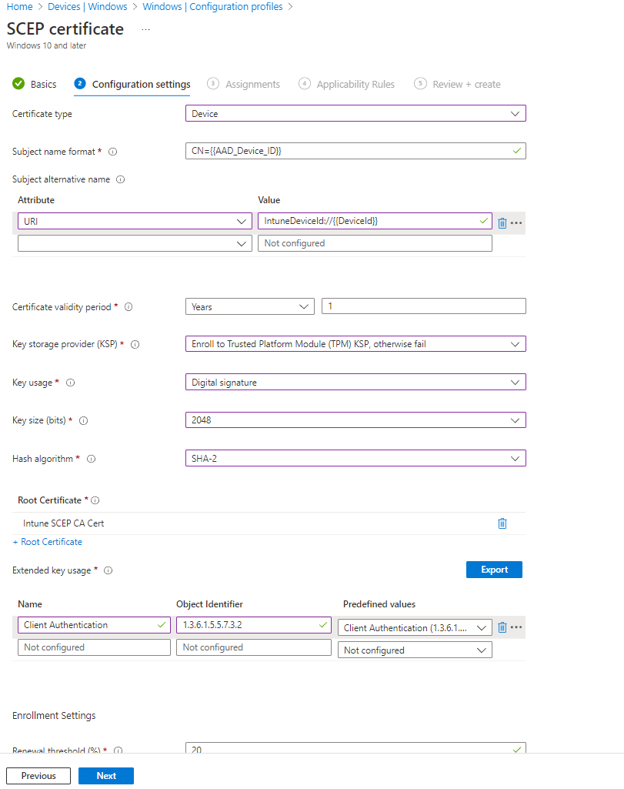624x789 pixels.
Task: Remove the Client Authentication extended key usage
Action: click(x=502, y=627)
